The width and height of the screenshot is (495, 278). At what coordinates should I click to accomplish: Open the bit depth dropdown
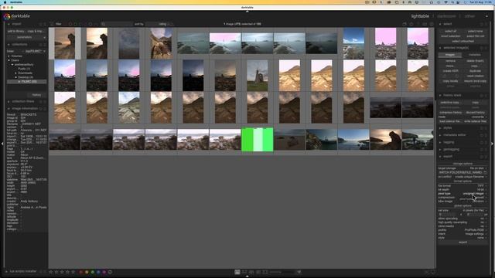(x=462, y=190)
